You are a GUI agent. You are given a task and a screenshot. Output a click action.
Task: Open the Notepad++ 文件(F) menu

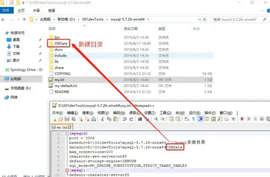tap(57, 113)
